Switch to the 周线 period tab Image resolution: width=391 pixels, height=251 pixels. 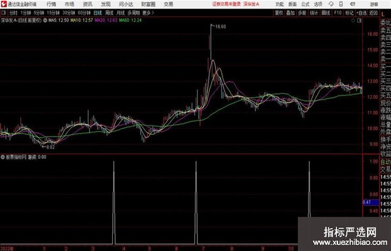109,13
